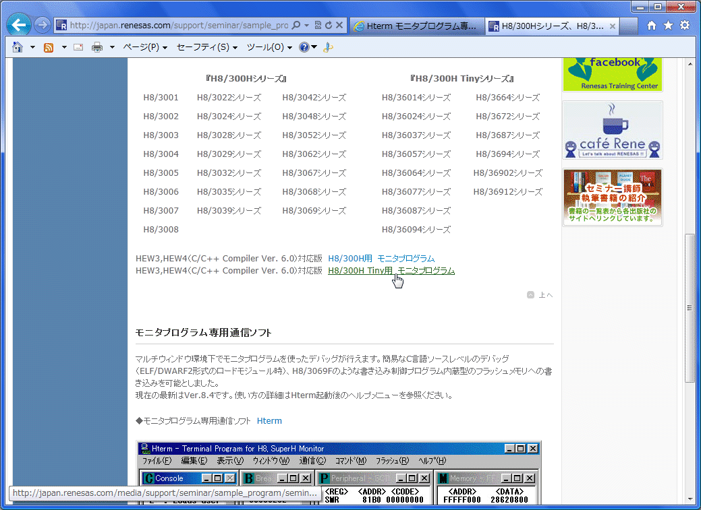
Task: Expand the address bar history dropdown
Action: pos(306,26)
